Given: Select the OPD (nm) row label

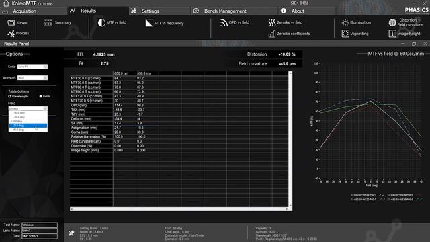Looking at the screenshot, I should 79,106.
